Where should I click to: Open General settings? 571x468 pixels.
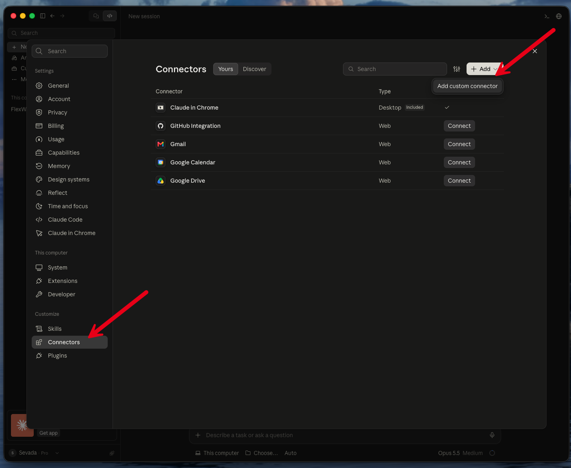(x=69, y=86)
